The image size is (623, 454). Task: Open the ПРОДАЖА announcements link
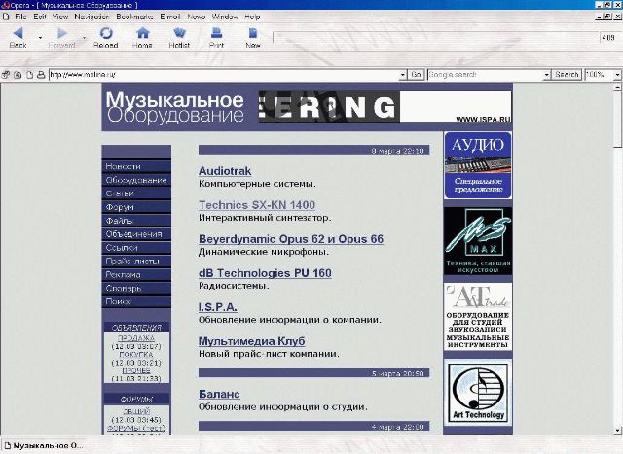point(136,338)
